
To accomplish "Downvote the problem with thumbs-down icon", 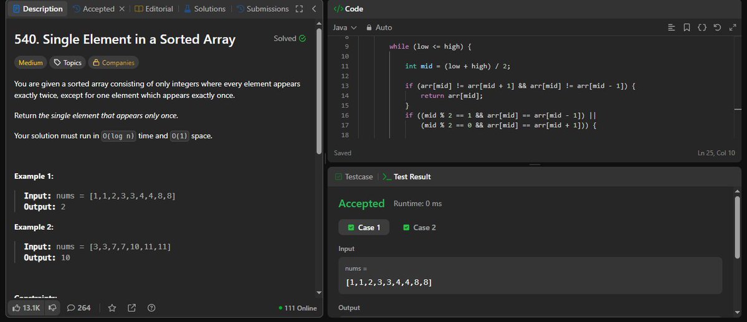I will coord(52,308).
